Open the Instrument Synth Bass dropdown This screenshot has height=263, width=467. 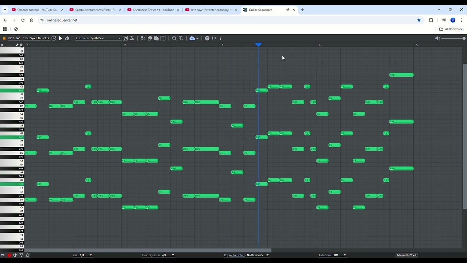click(x=98, y=38)
